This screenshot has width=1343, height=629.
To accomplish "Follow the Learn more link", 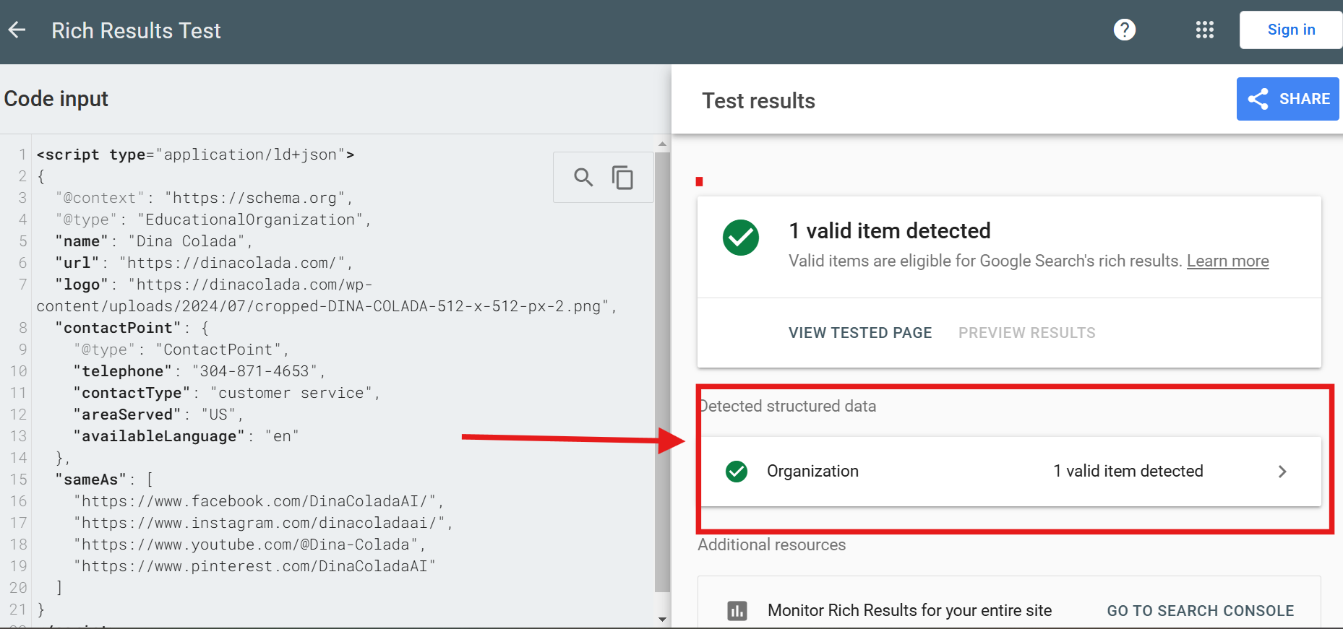I will (1227, 261).
